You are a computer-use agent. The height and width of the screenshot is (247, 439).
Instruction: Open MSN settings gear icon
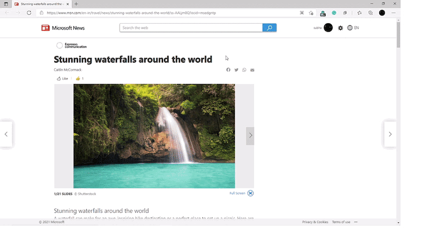pyautogui.click(x=340, y=28)
